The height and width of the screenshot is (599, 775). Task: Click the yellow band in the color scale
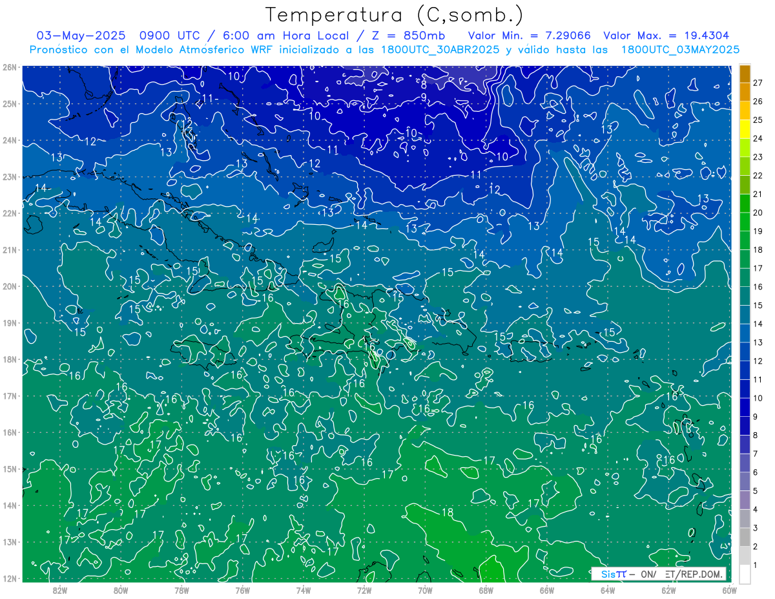click(745, 129)
